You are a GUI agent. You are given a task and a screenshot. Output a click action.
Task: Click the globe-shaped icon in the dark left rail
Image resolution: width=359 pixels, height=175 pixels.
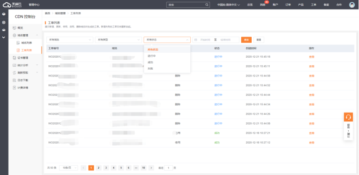tap(4, 22)
